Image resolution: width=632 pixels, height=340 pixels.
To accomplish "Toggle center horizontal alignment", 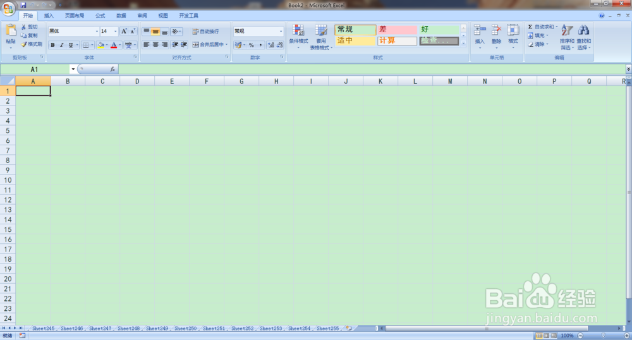I will (155, 44).
